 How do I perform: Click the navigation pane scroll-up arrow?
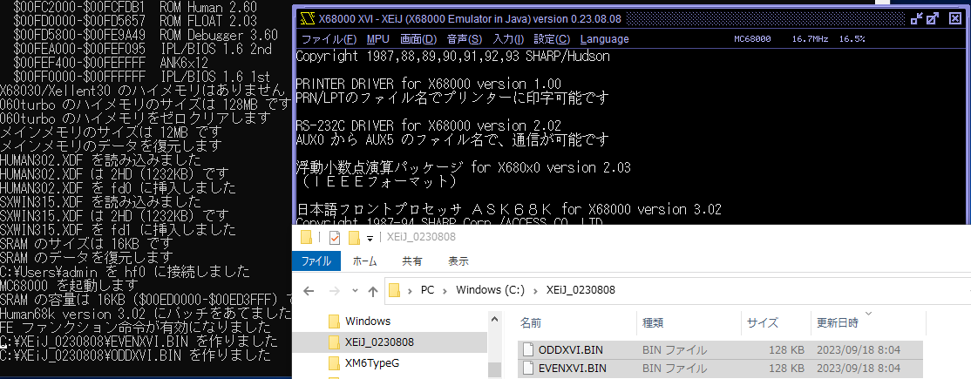494,318
